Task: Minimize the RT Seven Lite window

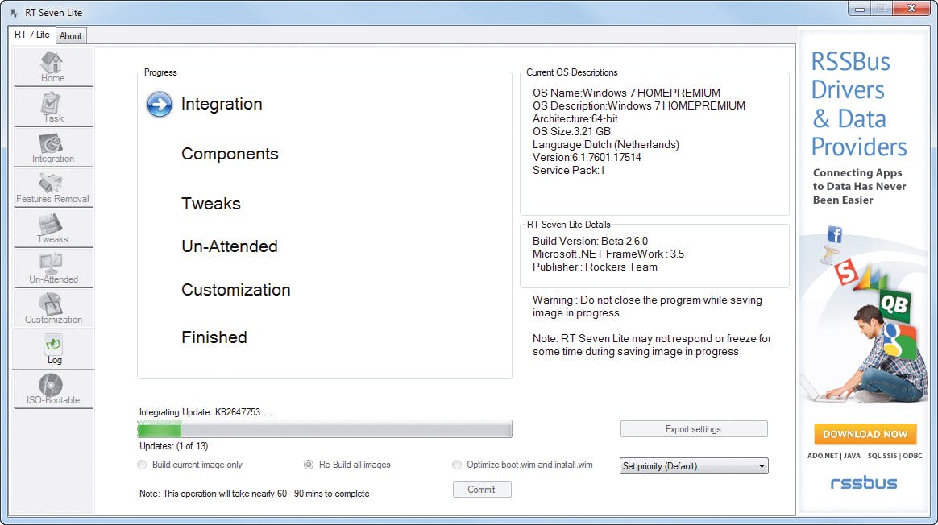Action: (x=859, y=9)
